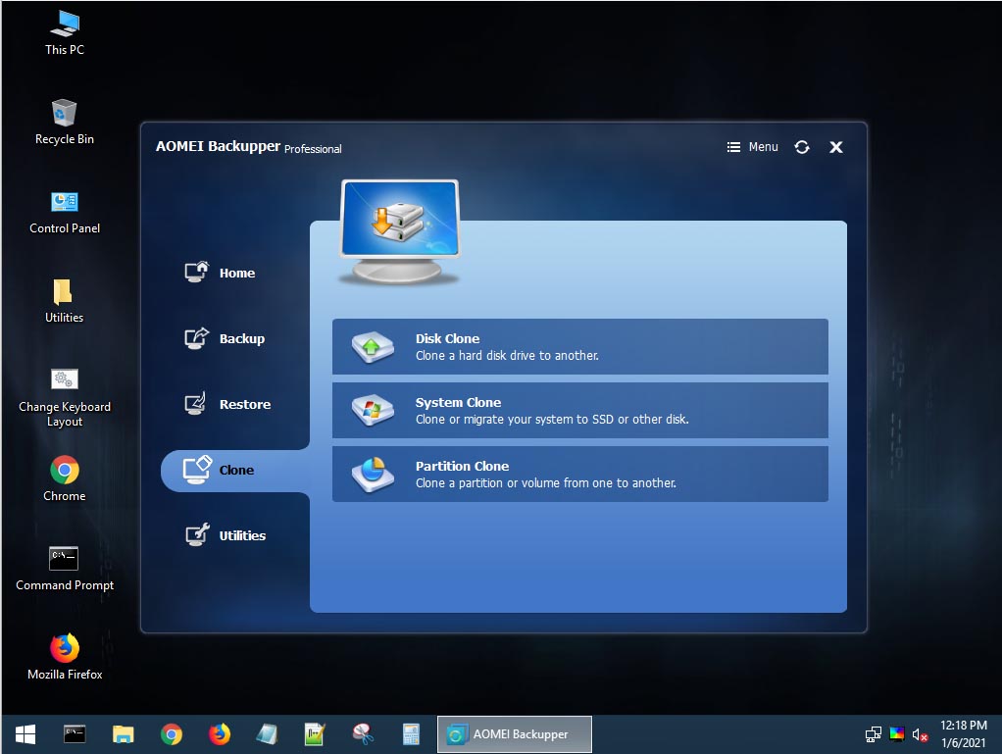Click the refresh icon in title bar
This screenshot has width=1002, height=754.
click(802, 147)
